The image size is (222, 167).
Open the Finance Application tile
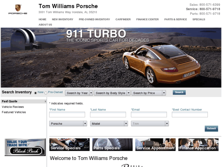pos(198,145)
